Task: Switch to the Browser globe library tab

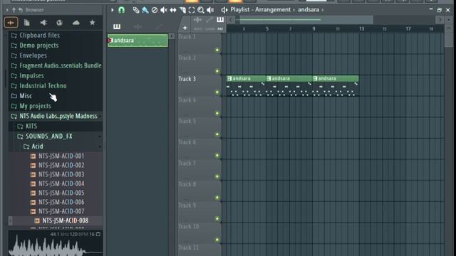Action: tap(59, 23)
